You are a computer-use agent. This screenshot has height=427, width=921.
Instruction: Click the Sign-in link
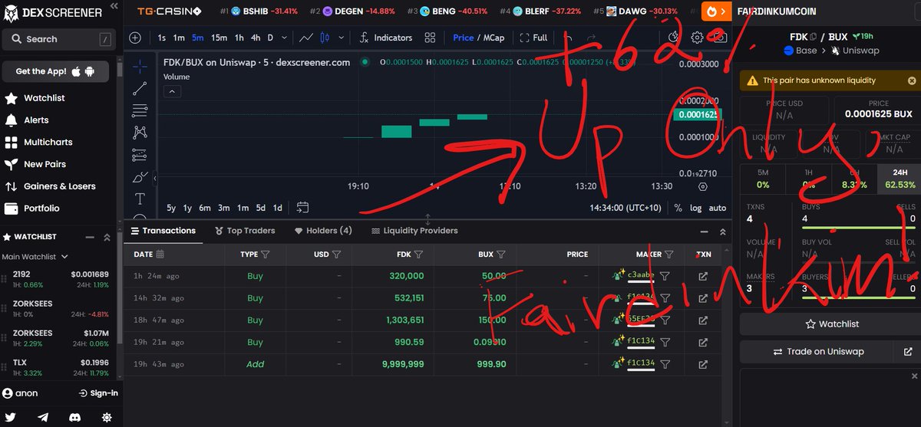click(x=98, y=393)
